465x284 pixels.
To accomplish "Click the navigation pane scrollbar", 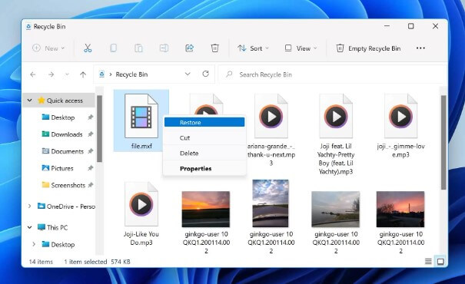I will point(99,128).
